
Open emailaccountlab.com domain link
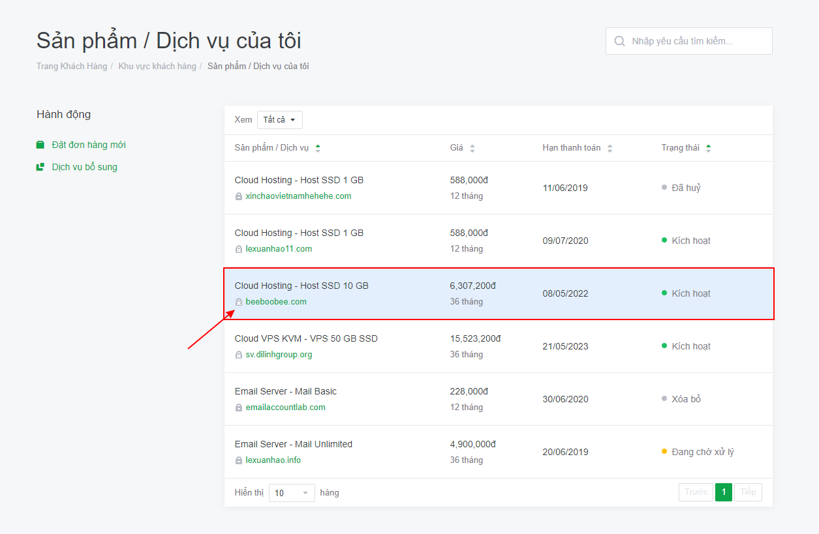click(285, 408)
